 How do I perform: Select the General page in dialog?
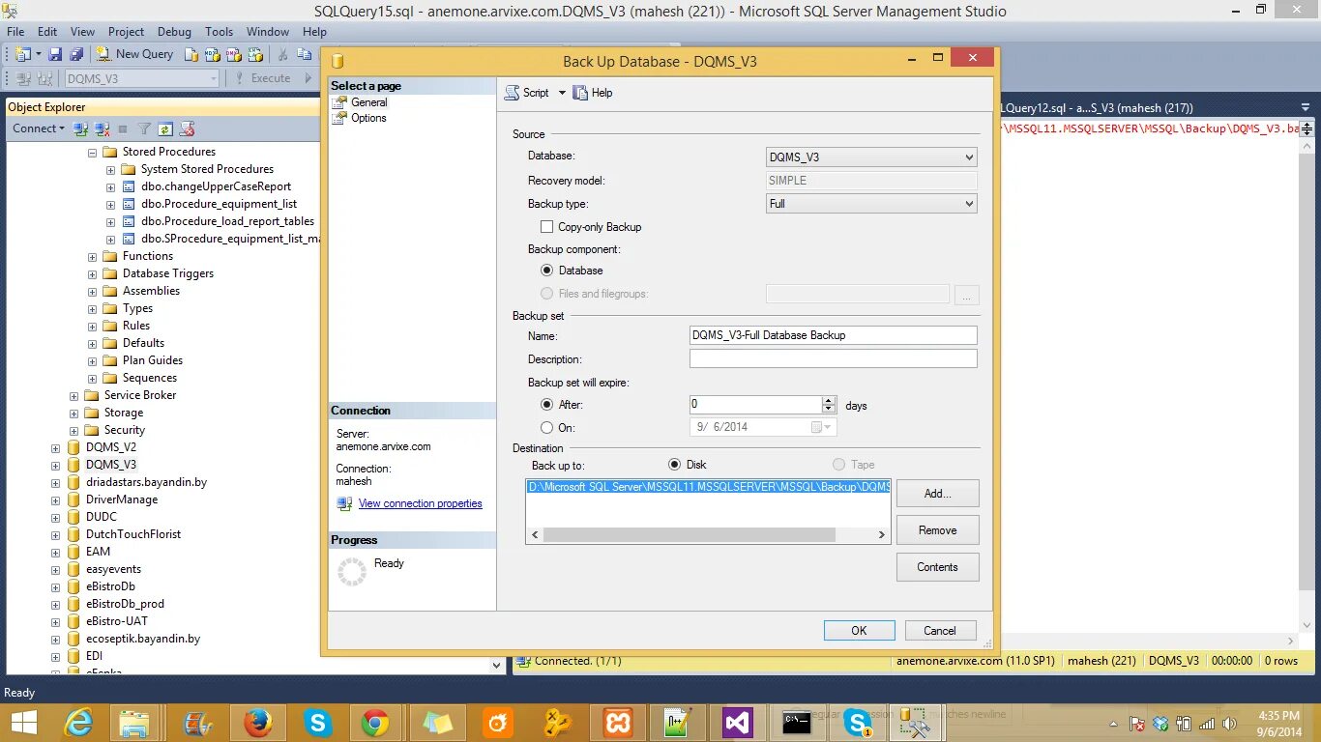pos(369,102)
